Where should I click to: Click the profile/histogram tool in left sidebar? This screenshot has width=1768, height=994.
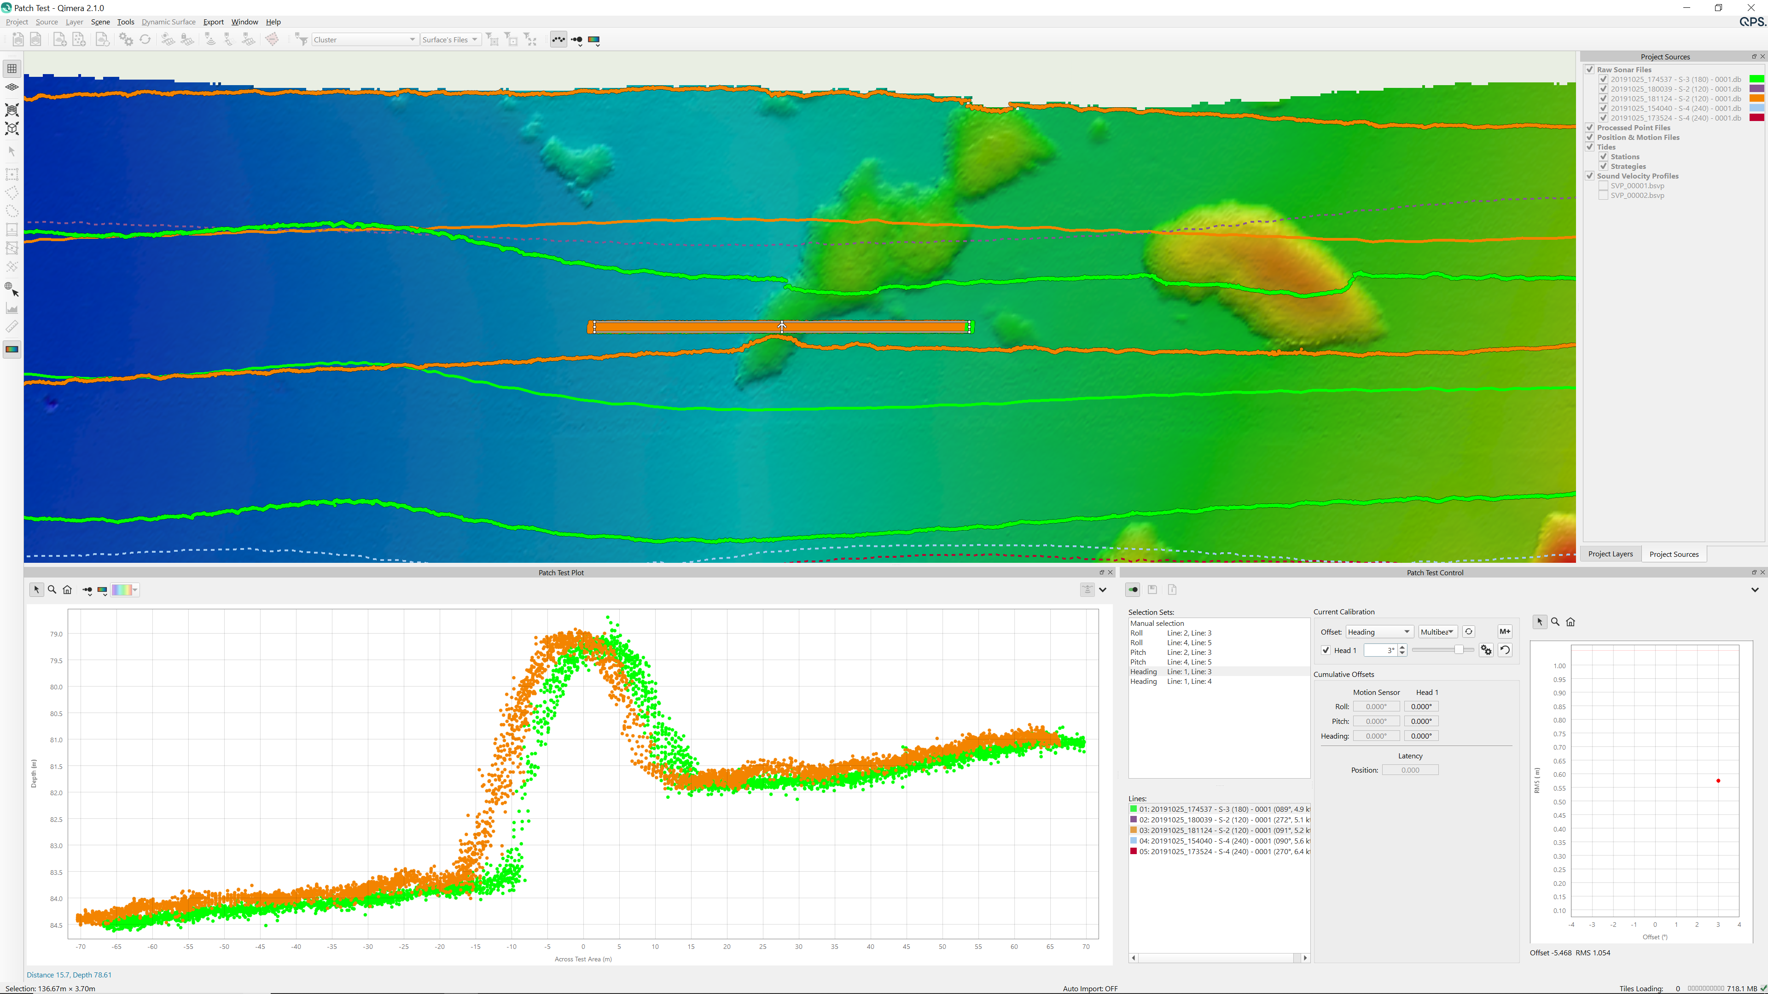(x=12, y=308)
